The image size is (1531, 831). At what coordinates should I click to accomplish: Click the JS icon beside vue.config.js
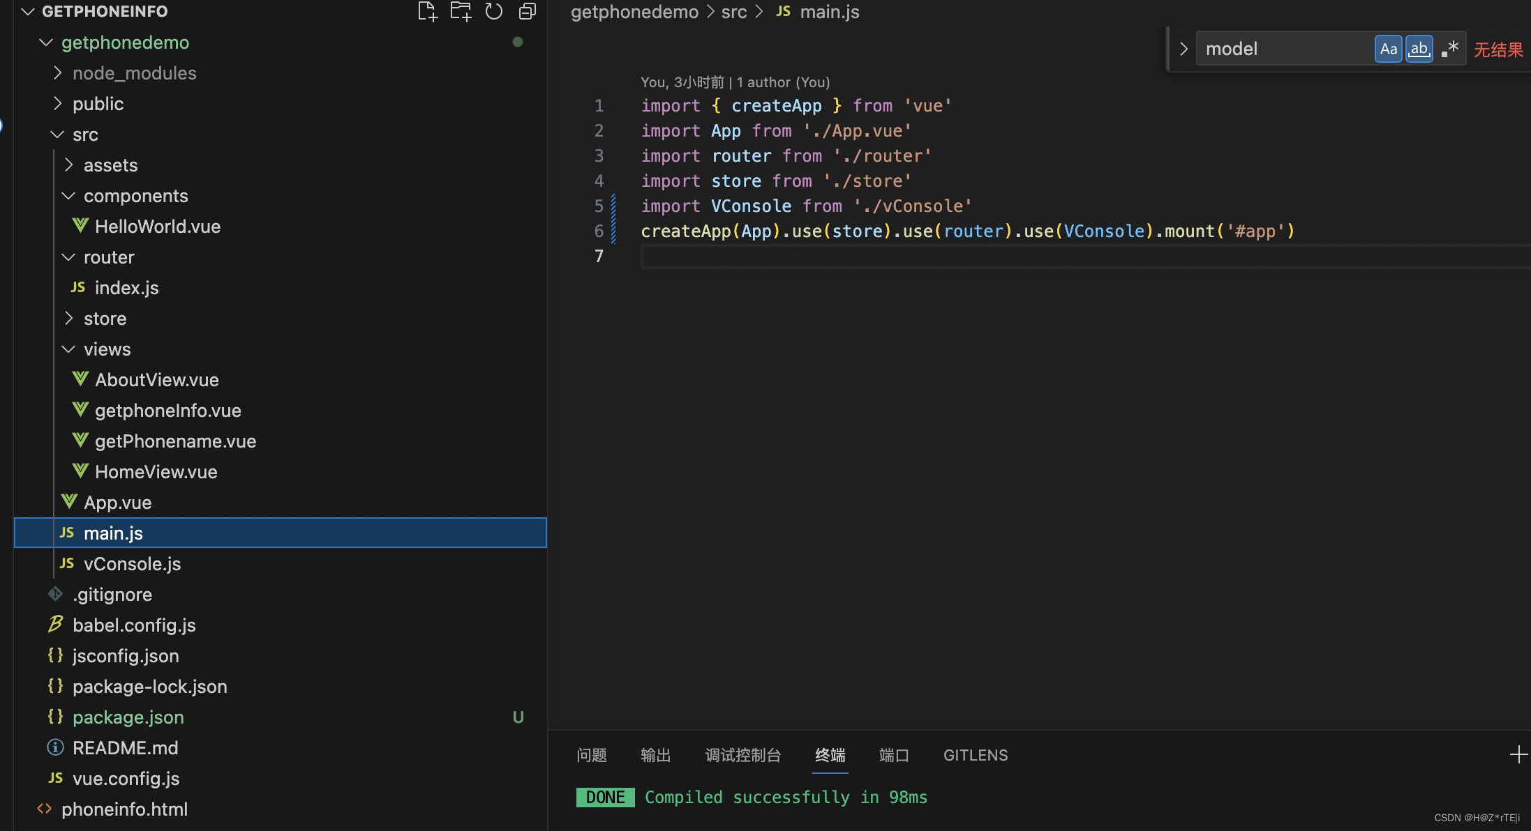pyautogui.click(x=56, y=778)
